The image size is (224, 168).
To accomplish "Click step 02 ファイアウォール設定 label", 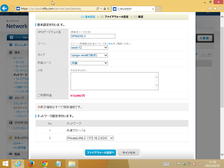I will click(x=114, y=17).
